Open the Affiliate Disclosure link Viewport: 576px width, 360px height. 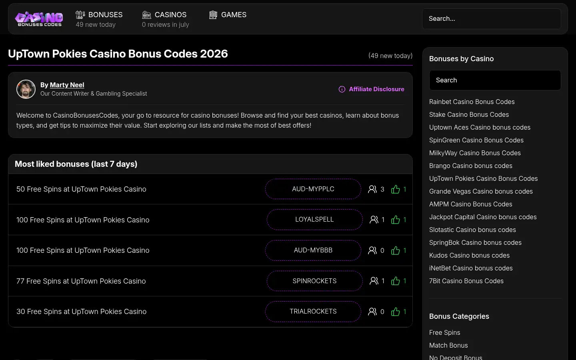tap(371, 89)
